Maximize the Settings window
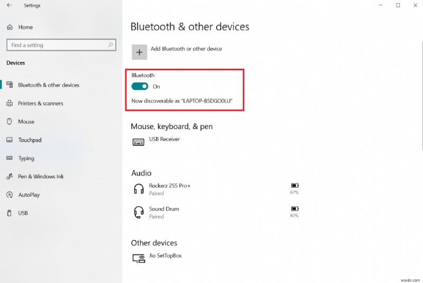Image resolution: width=423 pixels, height=283 pixels. [x=398, y=5]
